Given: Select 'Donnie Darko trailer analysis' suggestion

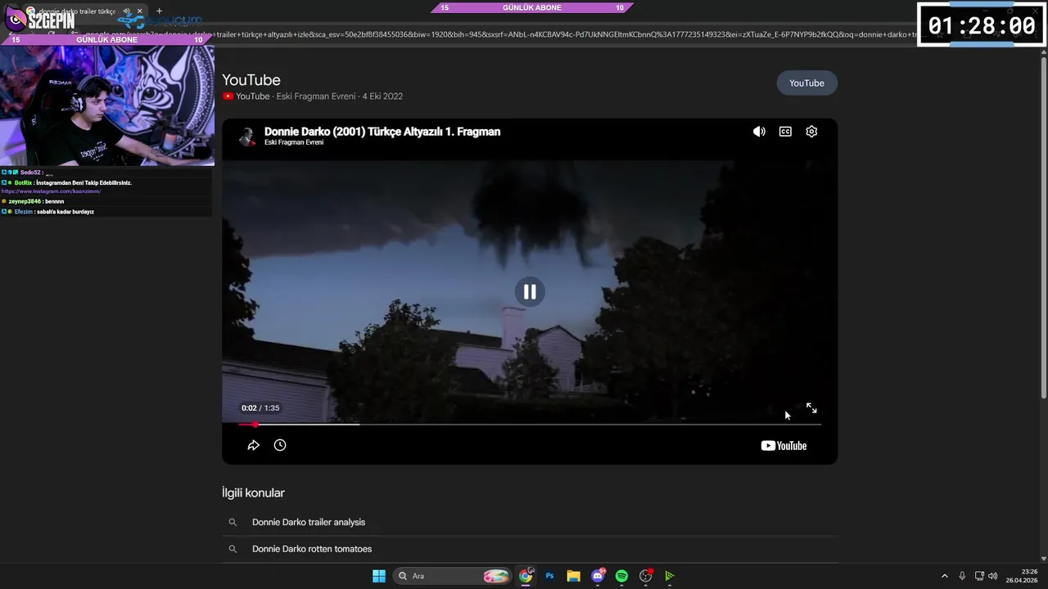Looking at the screenshot, I should (x=309, y=522).
